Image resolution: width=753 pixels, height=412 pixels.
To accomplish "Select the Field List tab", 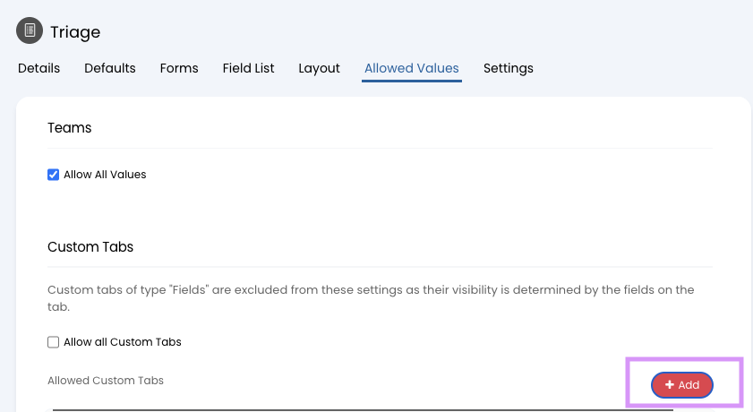I will [248, 68].
